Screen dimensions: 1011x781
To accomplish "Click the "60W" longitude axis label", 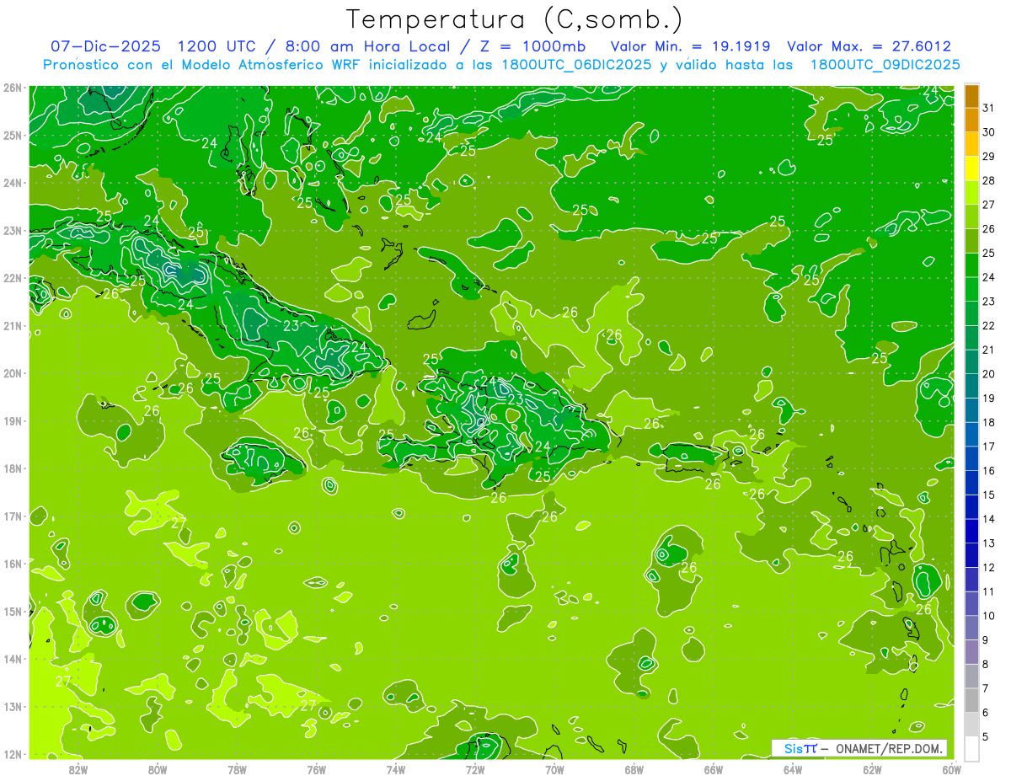I will [x=952, y=769].
